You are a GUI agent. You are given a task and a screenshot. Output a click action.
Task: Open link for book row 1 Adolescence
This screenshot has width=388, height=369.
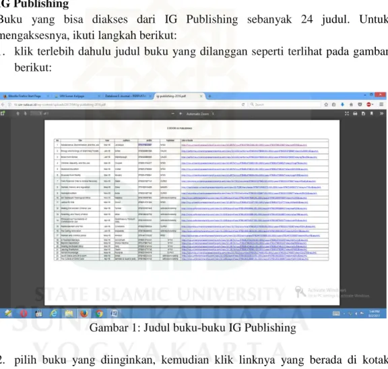pos(244,145)
